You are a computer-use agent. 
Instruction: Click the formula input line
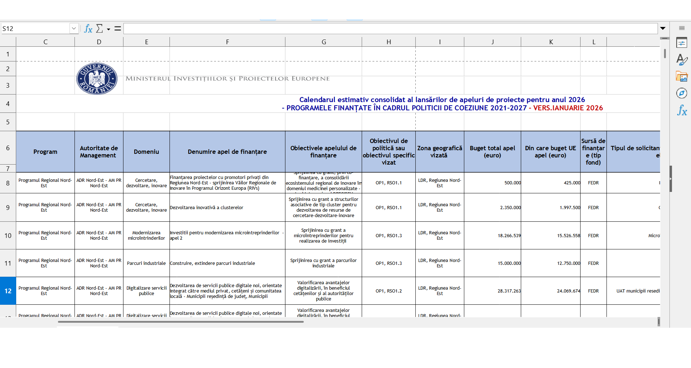pos(390,29)
